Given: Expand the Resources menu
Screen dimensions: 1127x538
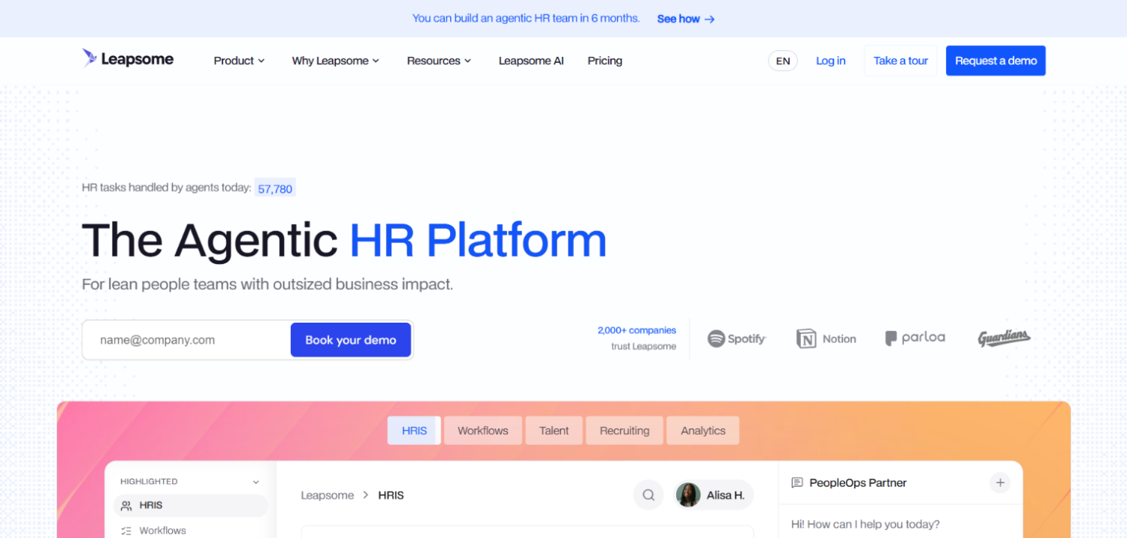Looking at the screenshot, I should (439, 61).
